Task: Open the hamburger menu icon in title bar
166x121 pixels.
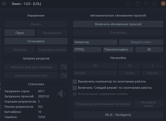Action: click(154, 4)
